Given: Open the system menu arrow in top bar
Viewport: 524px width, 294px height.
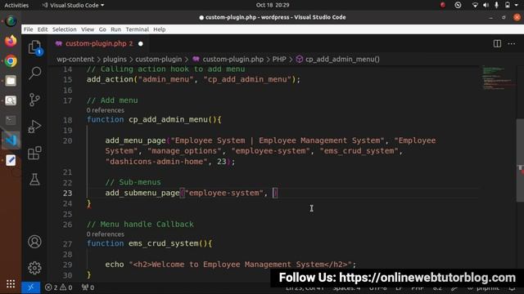Looking at the screenshot, I should 517,5.
